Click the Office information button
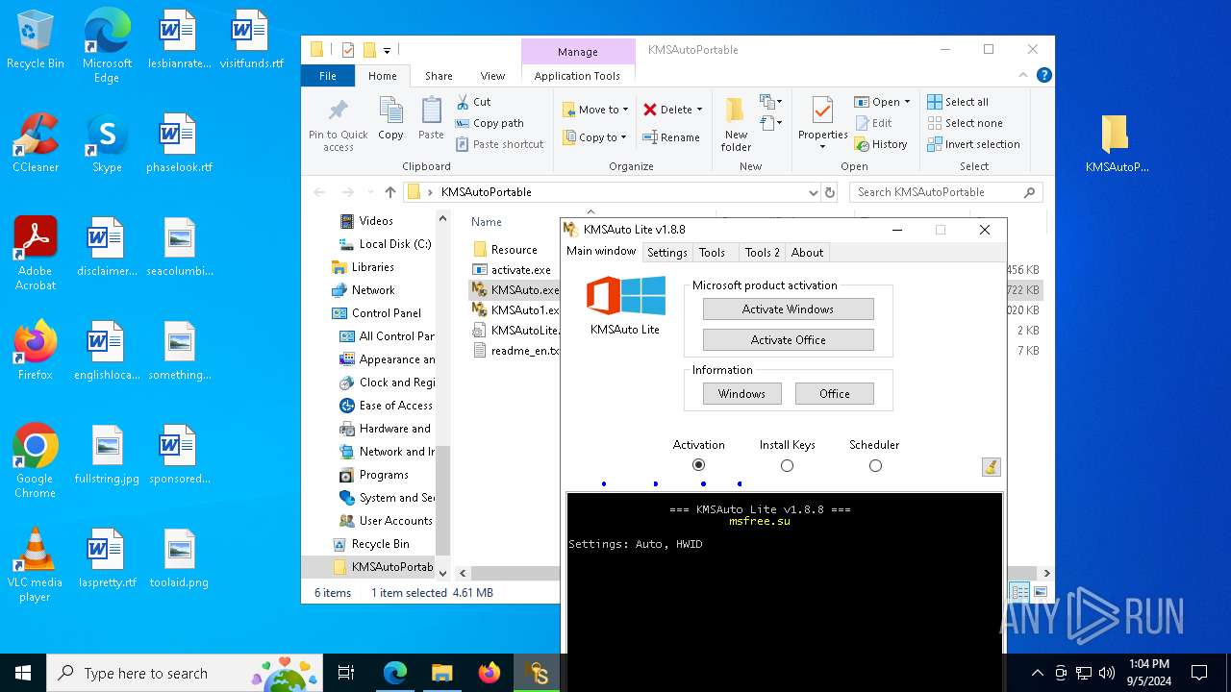This screenshot has height=692, width=1231. pyautogui.click(x=834, y=394)
